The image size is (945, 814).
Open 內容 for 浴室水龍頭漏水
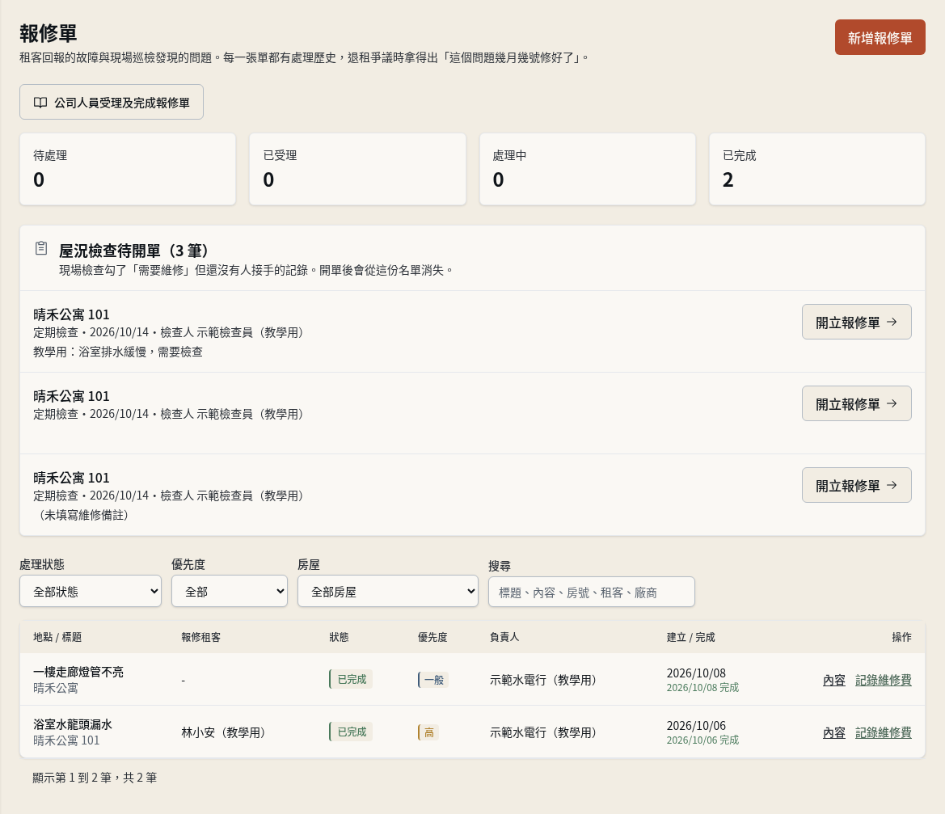pos(833,732)
